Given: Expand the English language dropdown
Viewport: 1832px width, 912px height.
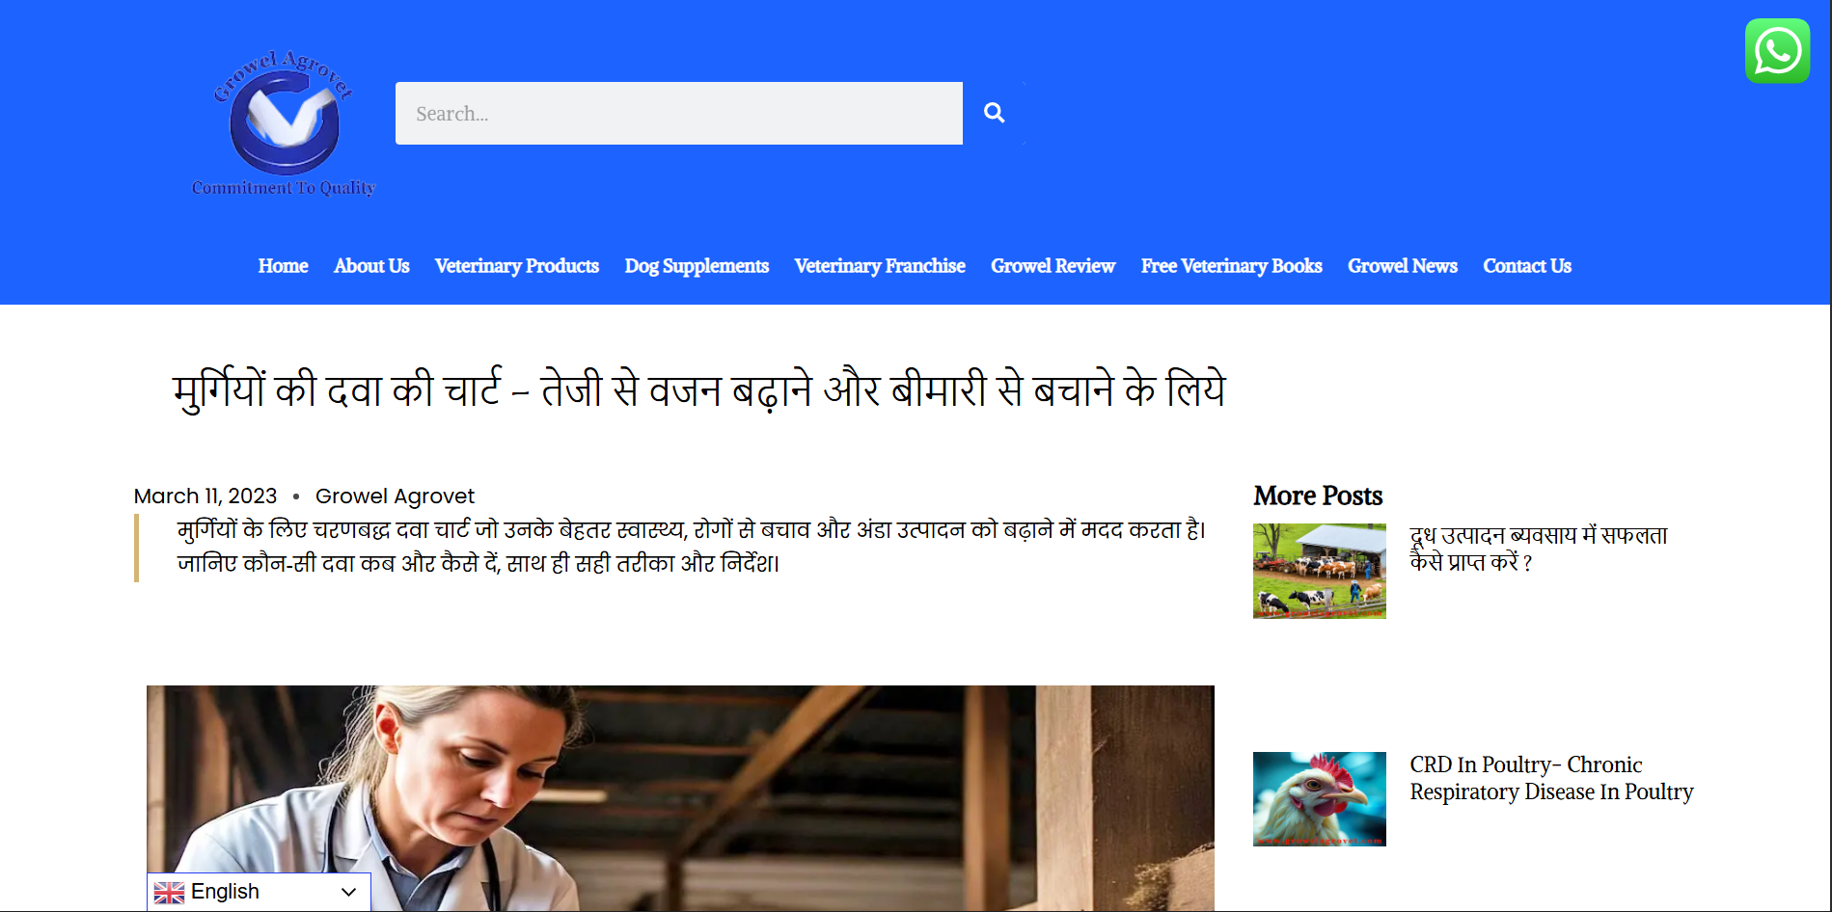Looking at the screenshot, I should point(259,892).
